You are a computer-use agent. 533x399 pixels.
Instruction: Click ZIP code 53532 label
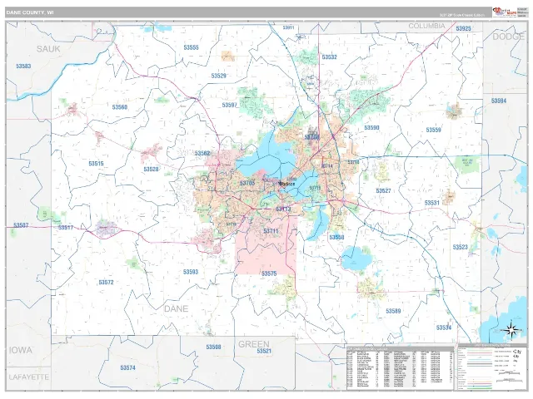[330, 57]
